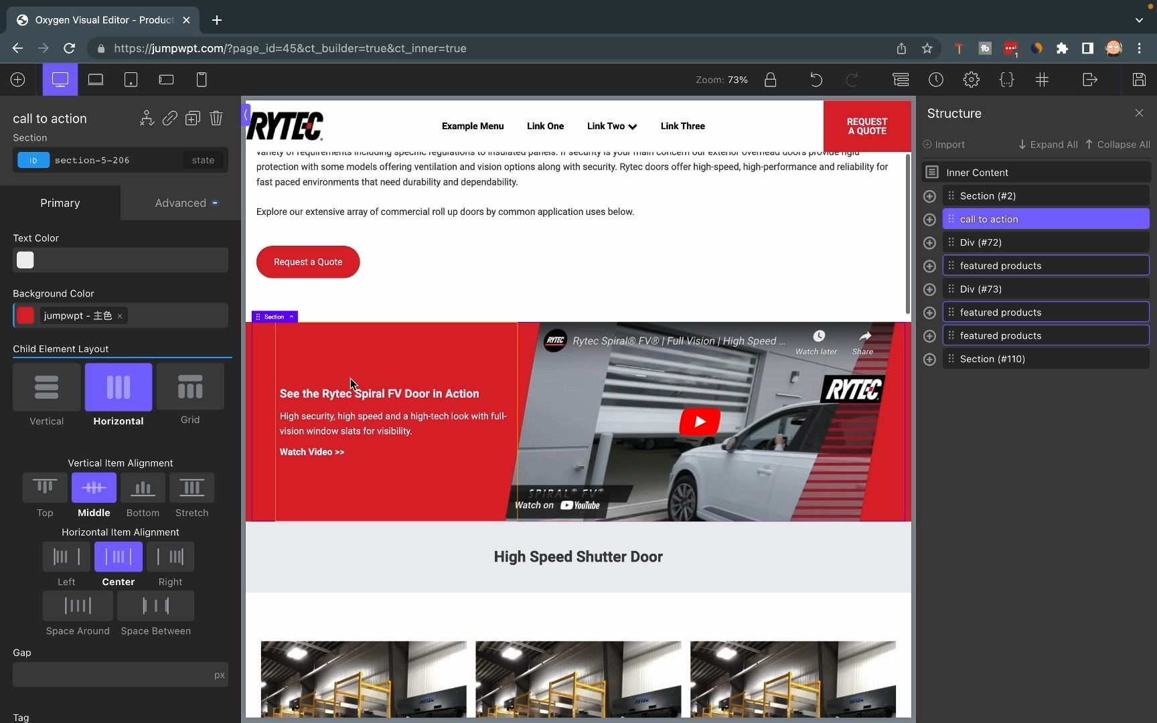Switch to the Advanced tab

(181, 203)
